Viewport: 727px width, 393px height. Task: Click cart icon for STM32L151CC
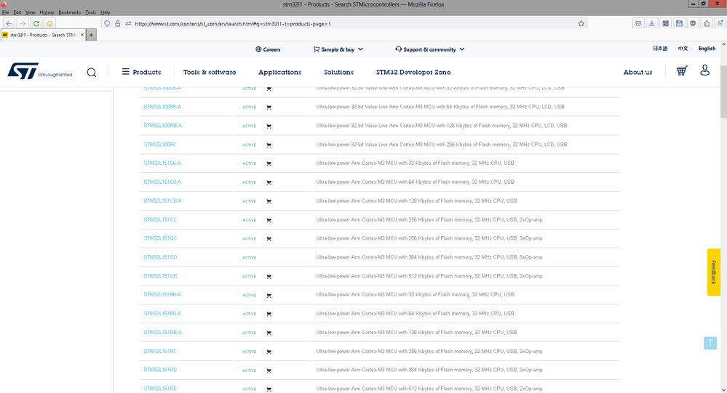(269, 220)
